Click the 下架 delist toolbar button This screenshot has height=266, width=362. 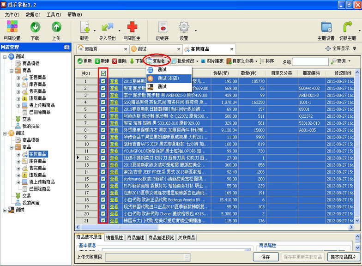click(x=137, y=61)
